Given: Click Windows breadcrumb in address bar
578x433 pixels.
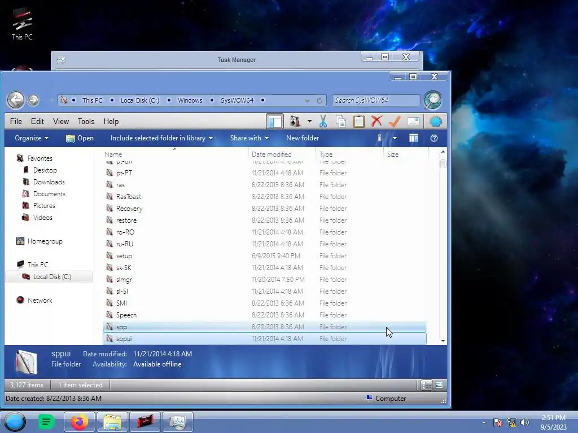Looking at the screenshot, I should (190, 100).
